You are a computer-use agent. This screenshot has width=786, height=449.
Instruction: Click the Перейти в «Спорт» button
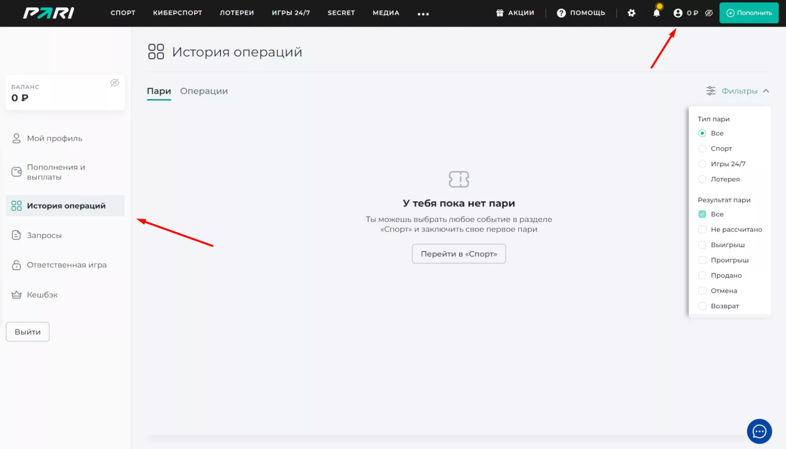click(x=458, y=254)
